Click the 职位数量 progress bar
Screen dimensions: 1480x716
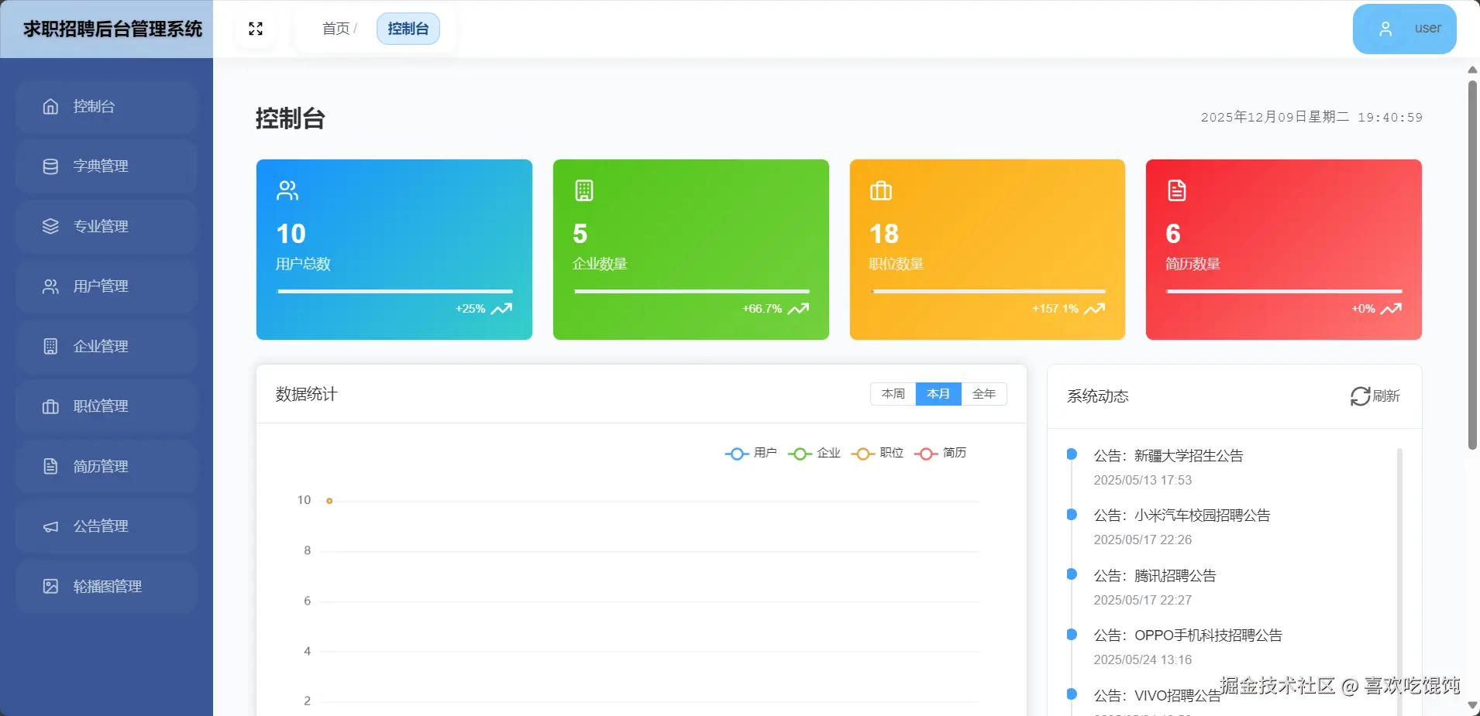click(988, 291)
